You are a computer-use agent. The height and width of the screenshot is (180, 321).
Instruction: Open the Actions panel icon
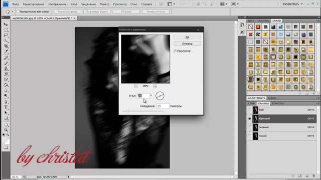[242, 32]
